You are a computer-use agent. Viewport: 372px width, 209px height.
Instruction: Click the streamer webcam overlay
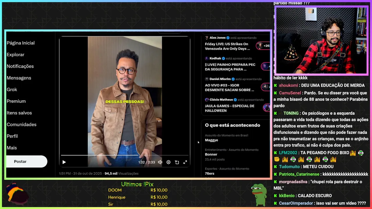(x=321, y=40)
